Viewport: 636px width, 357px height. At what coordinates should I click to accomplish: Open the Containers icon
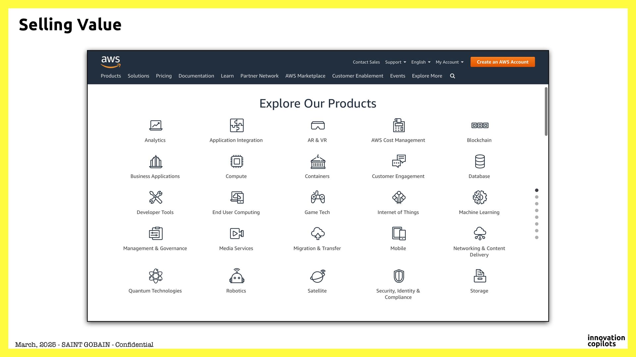click(x=318, y=162)
